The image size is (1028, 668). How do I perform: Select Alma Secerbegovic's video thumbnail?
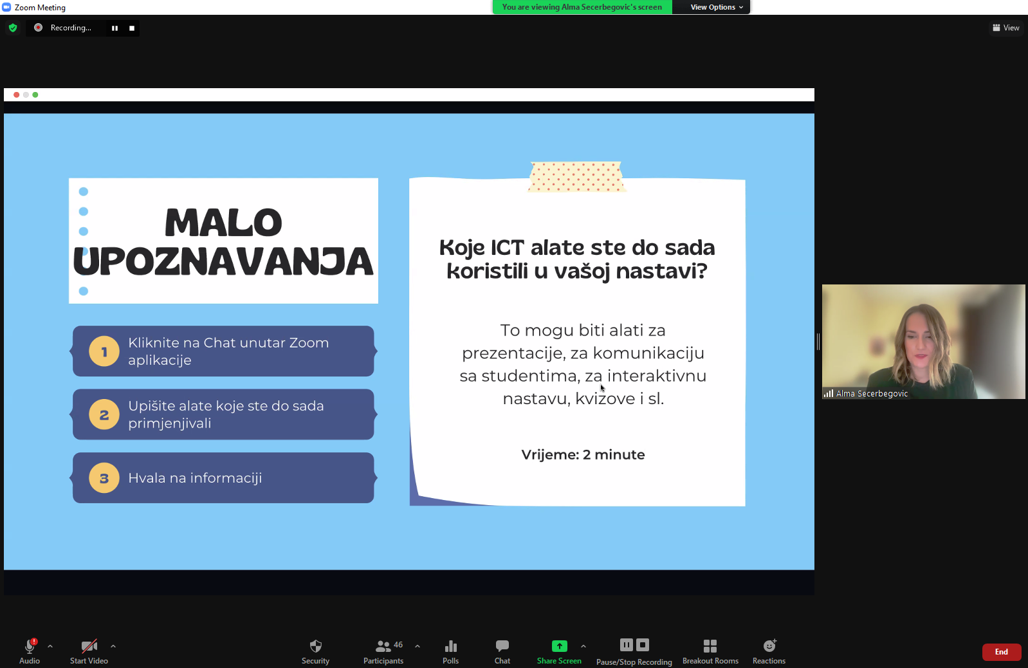click(x=923, y=342)
